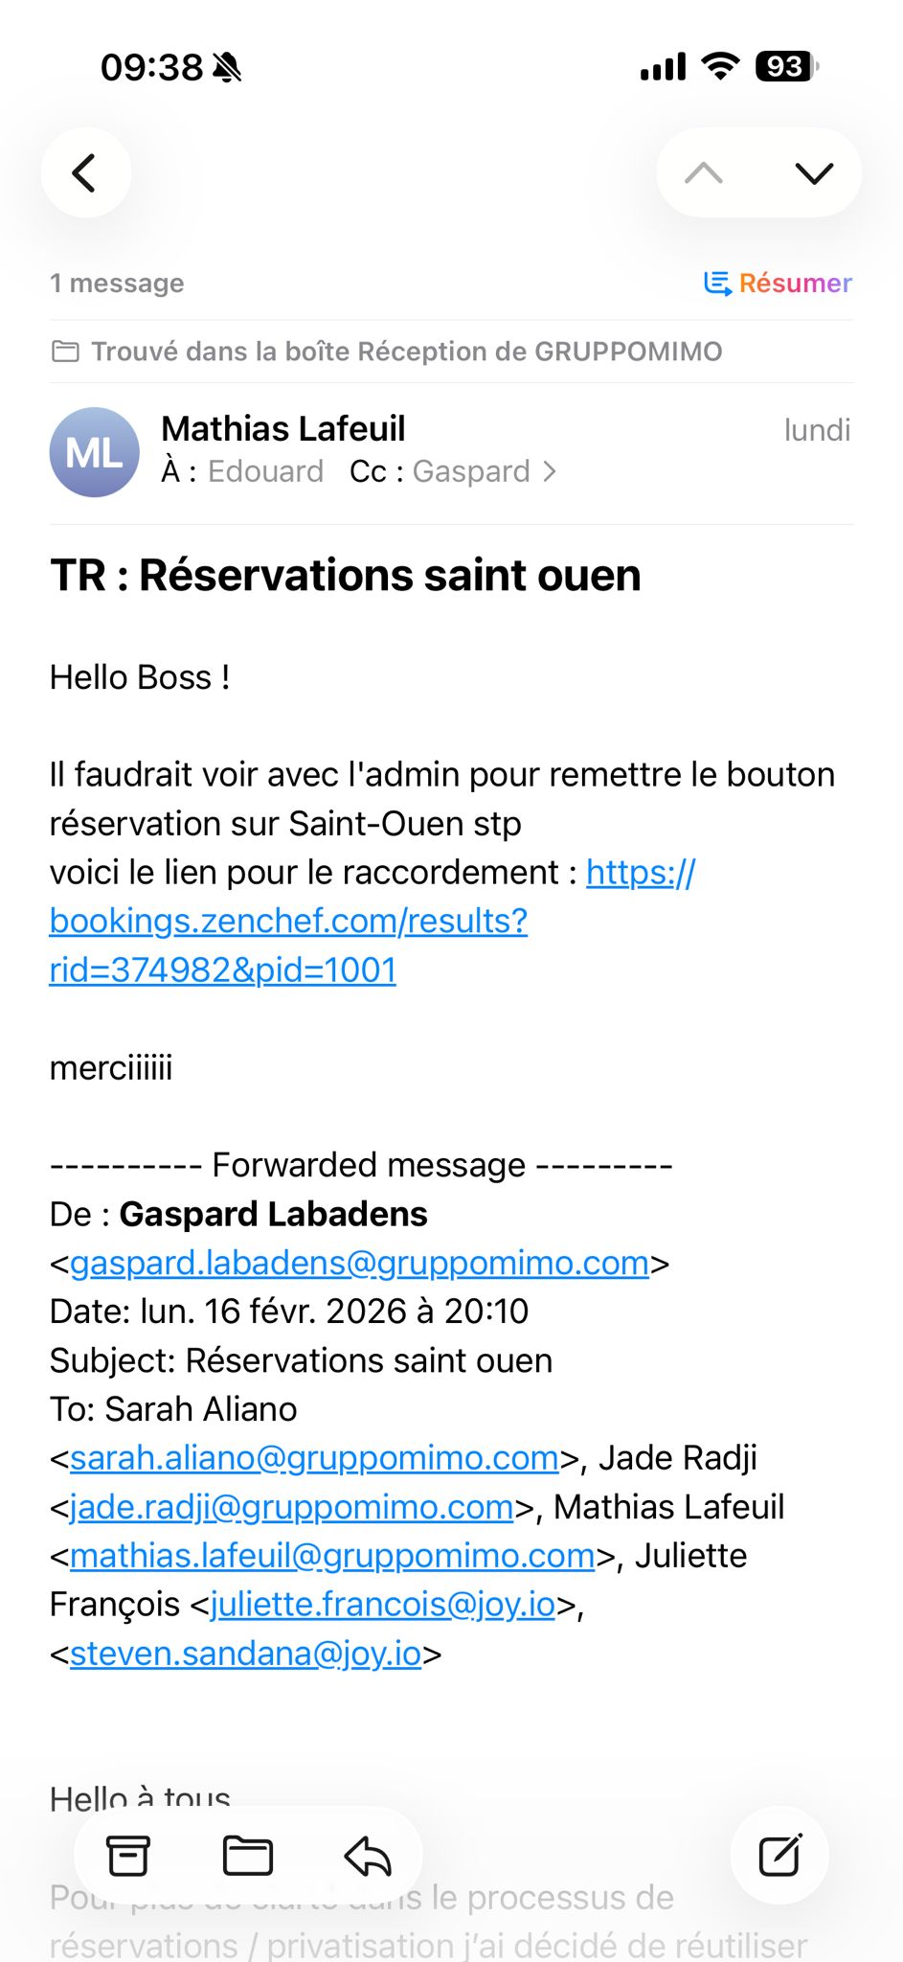Expand recipient details chevron next to Gaspard
This screenshot has height=1962, width=903.
pos(550,471)
